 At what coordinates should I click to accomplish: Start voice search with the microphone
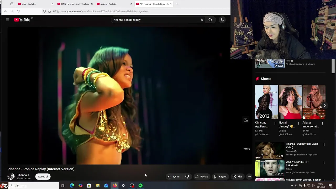[222, 20]
